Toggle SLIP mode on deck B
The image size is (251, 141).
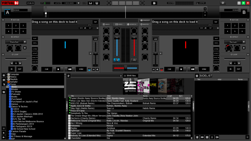(x=216, y=39)
